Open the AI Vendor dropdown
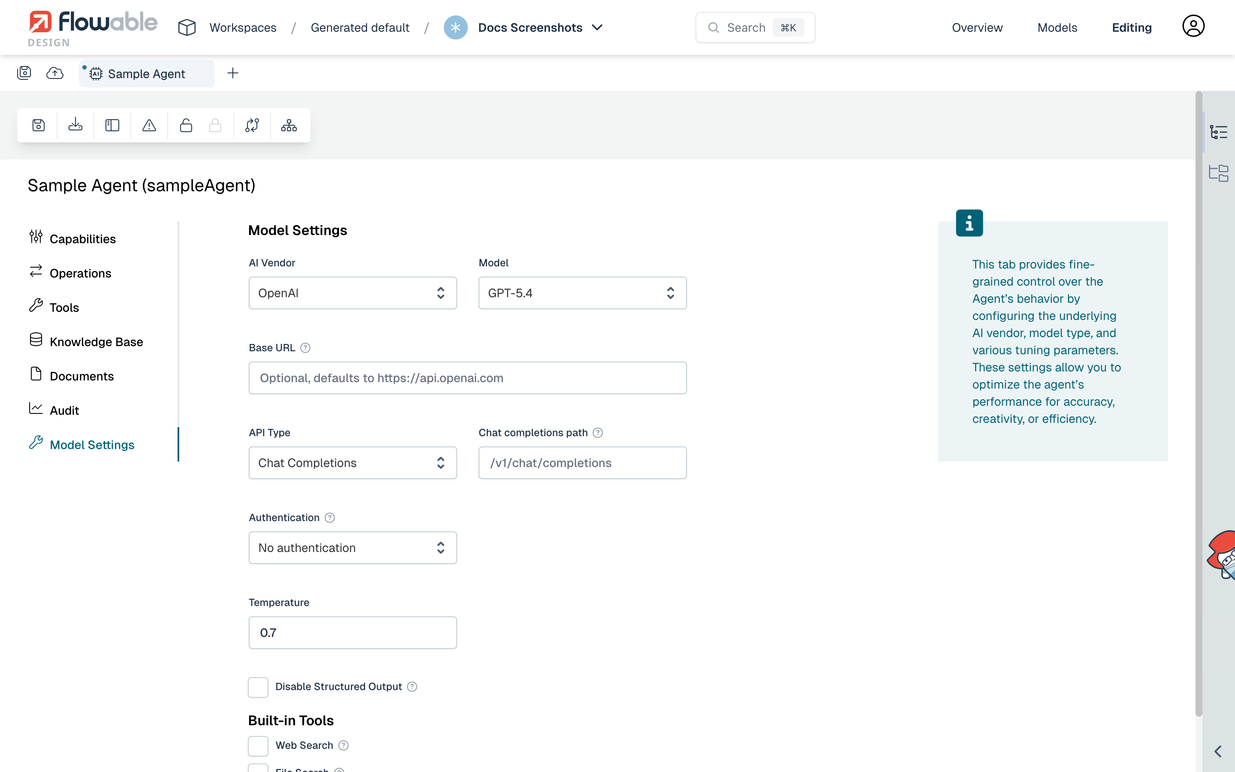1235x772 pixels. click(352, 293)
